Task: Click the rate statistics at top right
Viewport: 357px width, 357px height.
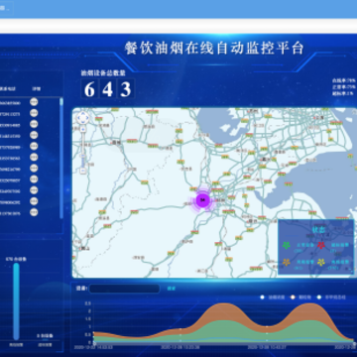Action: coord(344,87)
